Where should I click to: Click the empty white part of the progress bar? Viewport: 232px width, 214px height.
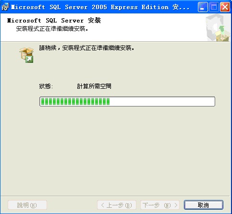pyautogui.click(x=162, y=101)
